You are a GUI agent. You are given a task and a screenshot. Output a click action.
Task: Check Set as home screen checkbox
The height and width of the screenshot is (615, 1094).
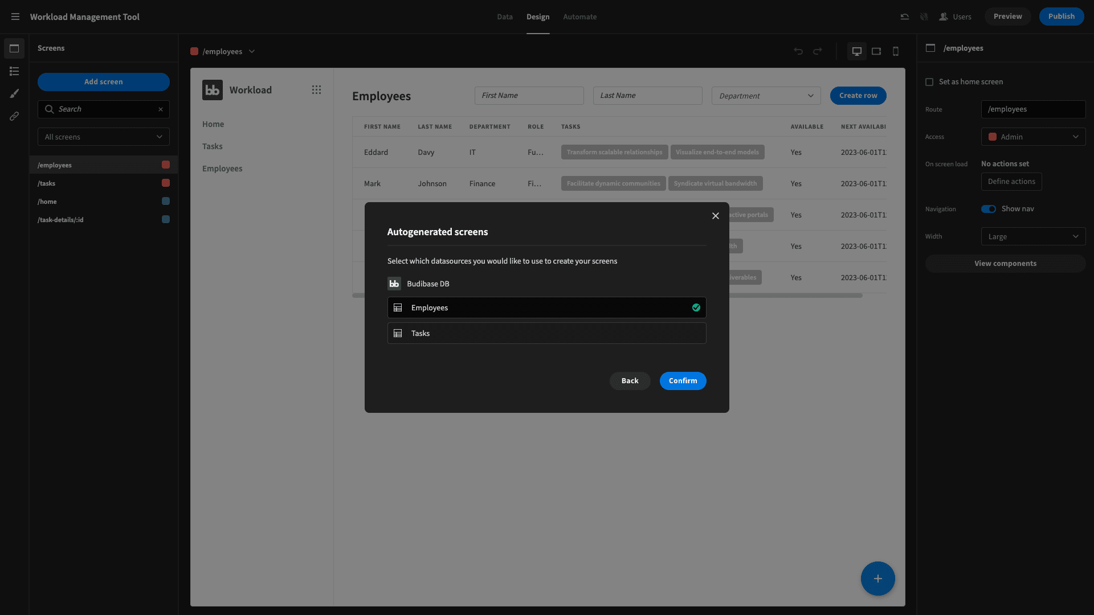(929, 82)
